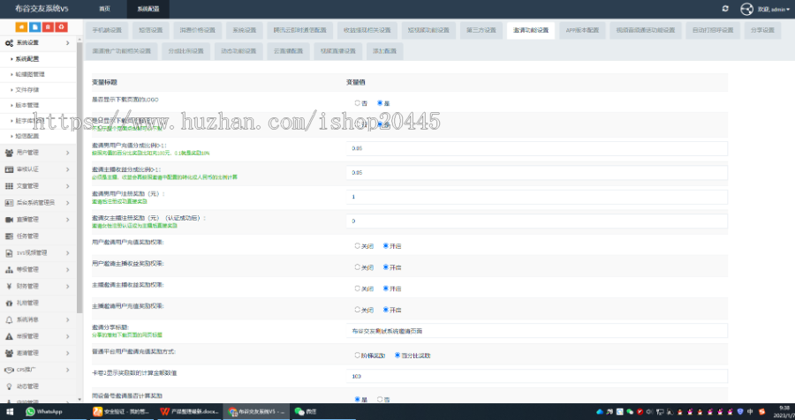Switch to the 手机端设置 tab
This screenshot has width=795, height=420.
pos(107,30)
